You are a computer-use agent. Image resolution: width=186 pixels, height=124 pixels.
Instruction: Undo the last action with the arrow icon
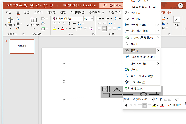click(x=37, y=6)
